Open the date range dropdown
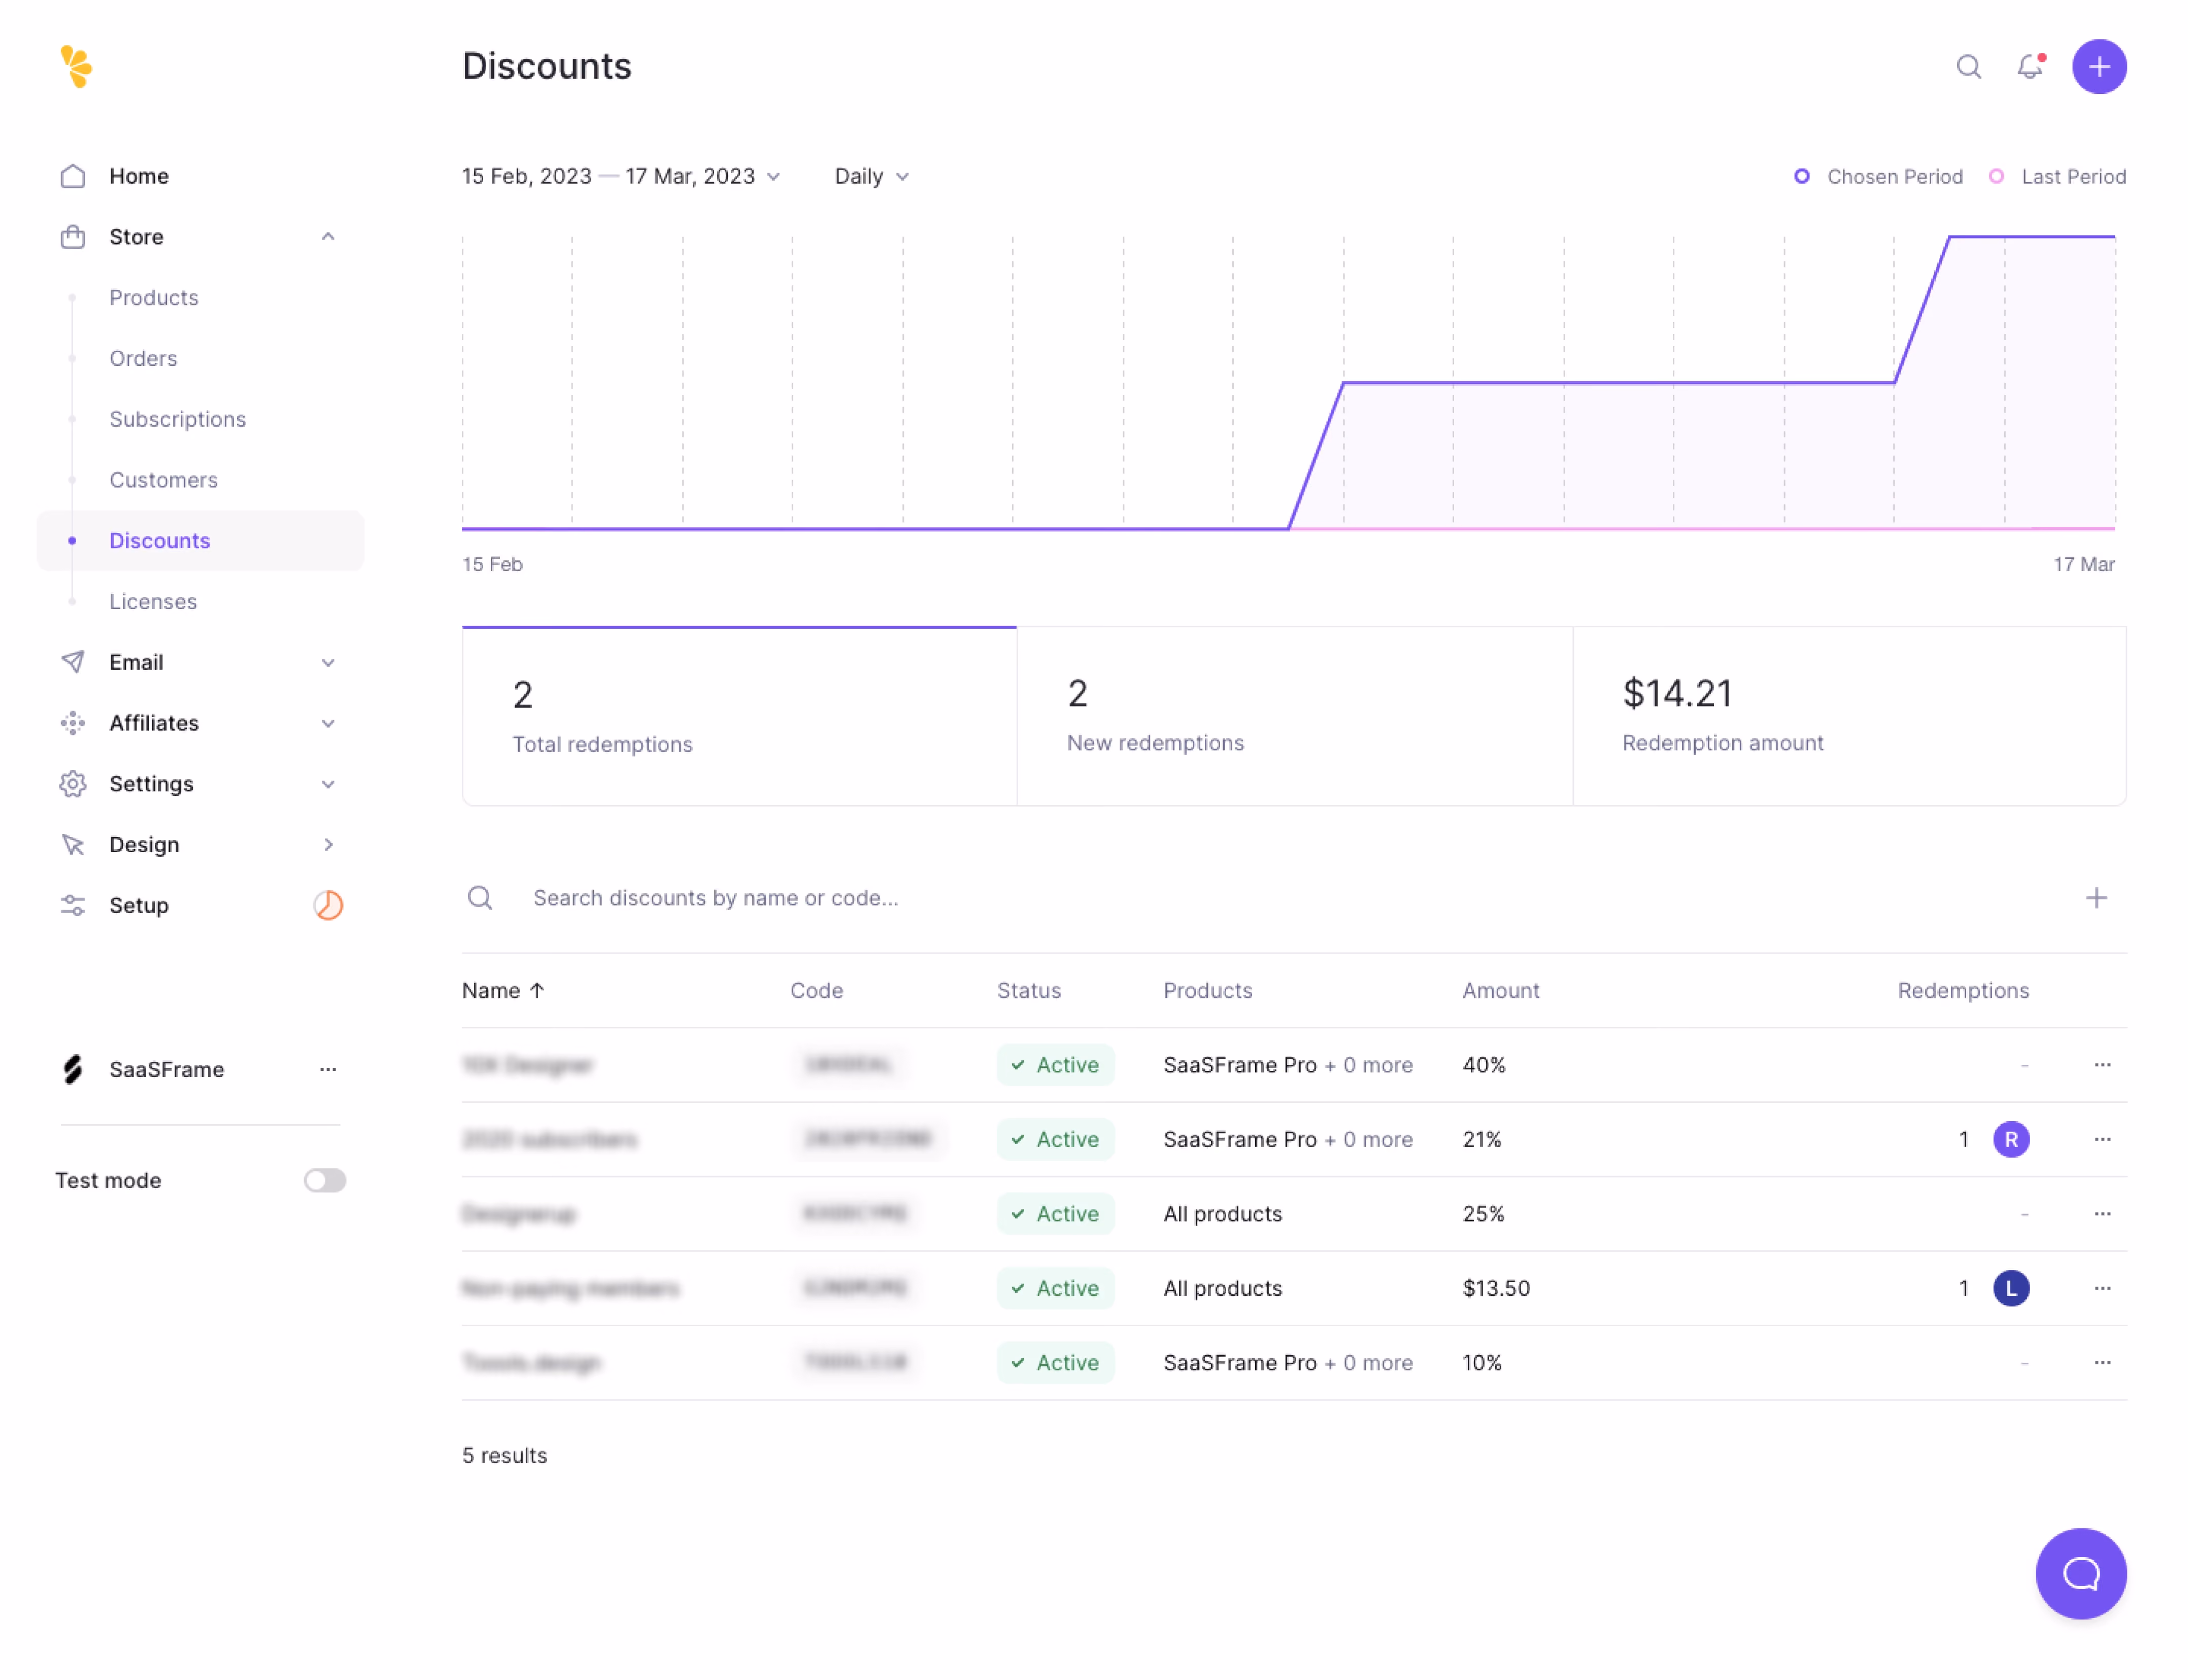 click(x=621, y=177)
